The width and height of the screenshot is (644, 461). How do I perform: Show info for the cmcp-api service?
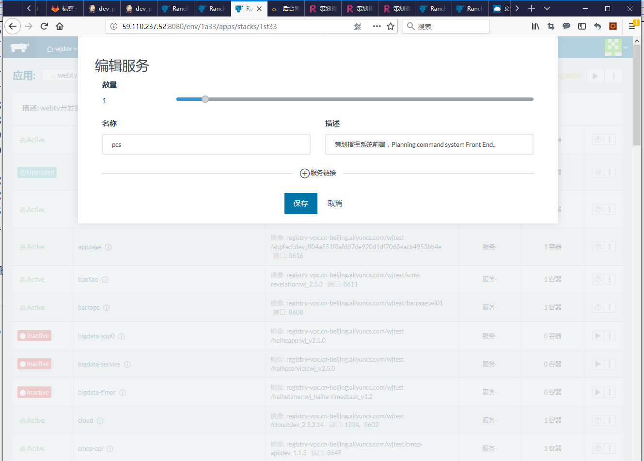coord(110,449)
